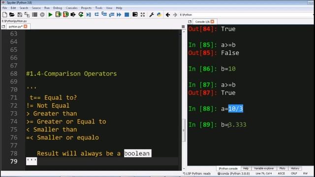This screenshot has height=177, width=315.
Task: Browse console tabs icon
Action: [190, 22]
